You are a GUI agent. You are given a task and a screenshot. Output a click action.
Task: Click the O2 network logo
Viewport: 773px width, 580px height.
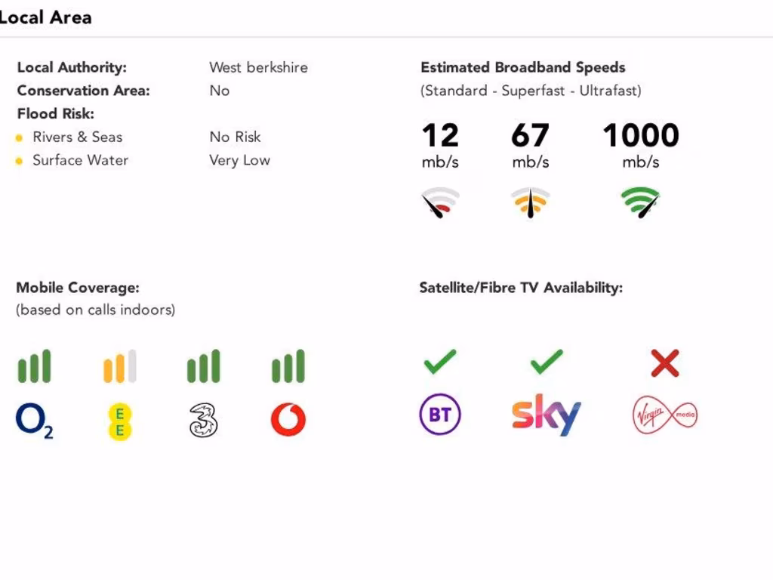35,421
